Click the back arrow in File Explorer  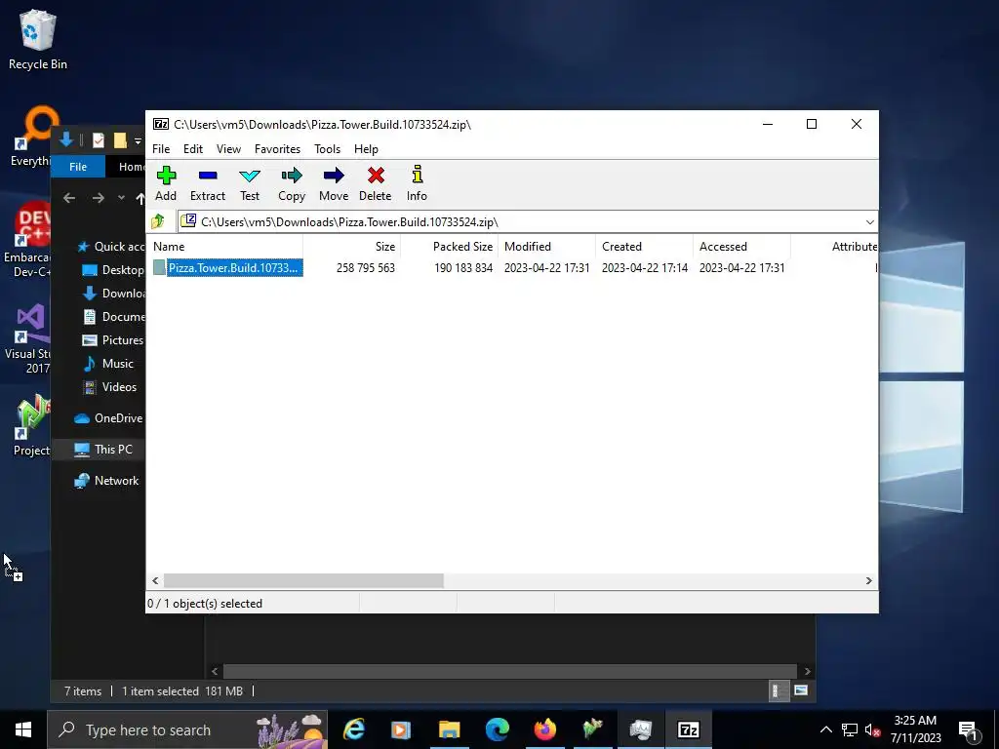69,198
